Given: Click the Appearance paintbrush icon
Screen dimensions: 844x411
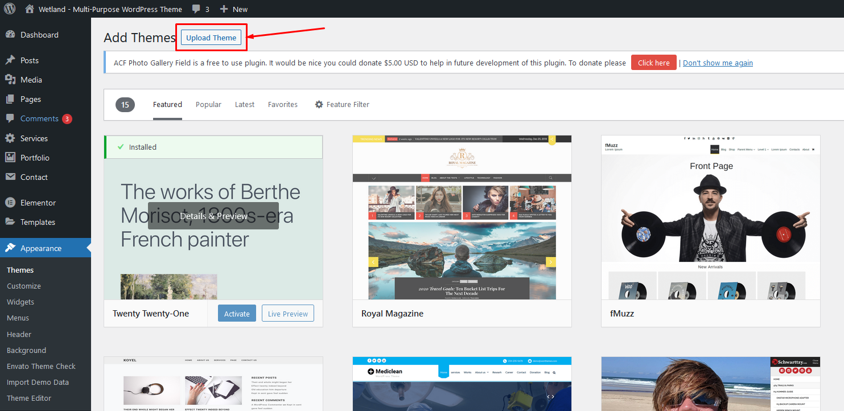Looking at the screenshot, I should [10, 248].
